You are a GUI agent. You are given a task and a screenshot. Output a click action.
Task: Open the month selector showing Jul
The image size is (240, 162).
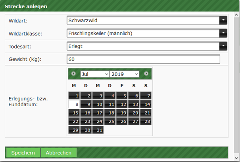point(95,74)
